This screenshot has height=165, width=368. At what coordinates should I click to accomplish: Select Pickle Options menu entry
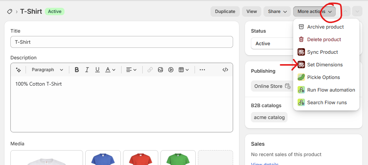(x=326, y=77)
